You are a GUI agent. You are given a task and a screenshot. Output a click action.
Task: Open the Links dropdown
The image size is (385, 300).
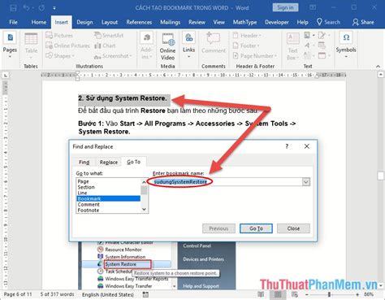(x=188, y=45)
